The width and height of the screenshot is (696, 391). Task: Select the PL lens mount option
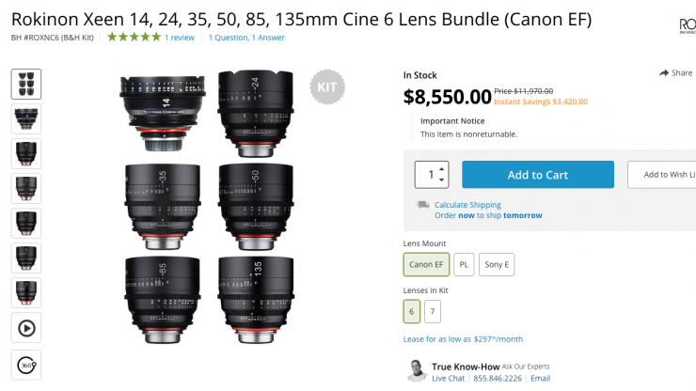[x=464, y=265]
